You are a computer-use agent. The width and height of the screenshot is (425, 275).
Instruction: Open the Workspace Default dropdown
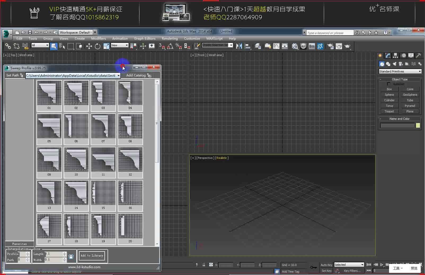95,32
